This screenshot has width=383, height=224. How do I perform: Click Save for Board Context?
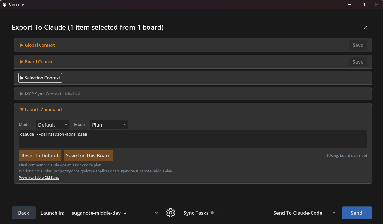pos(358,62)
